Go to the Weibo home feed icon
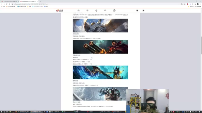 coord(79,11)
